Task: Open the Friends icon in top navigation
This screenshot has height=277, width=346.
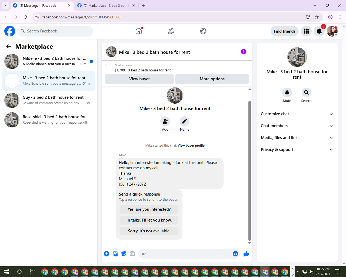Action: pyautogui.click(x=171, y=31)
